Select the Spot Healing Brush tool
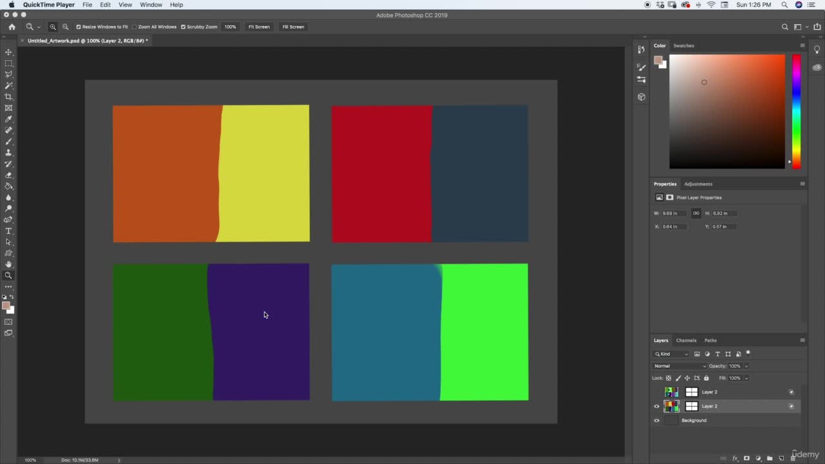This screenshot has width=825, height=464. point(8,130)
